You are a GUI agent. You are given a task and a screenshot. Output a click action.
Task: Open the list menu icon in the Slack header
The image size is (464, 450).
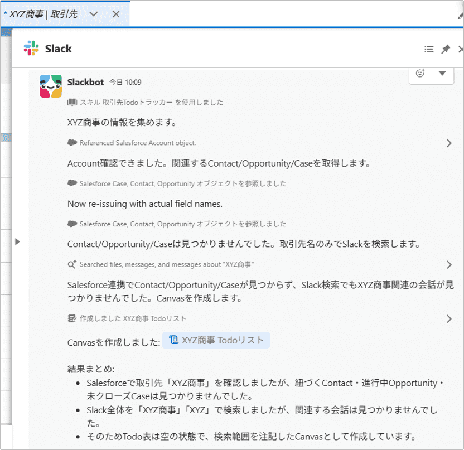tap(429, 49)
